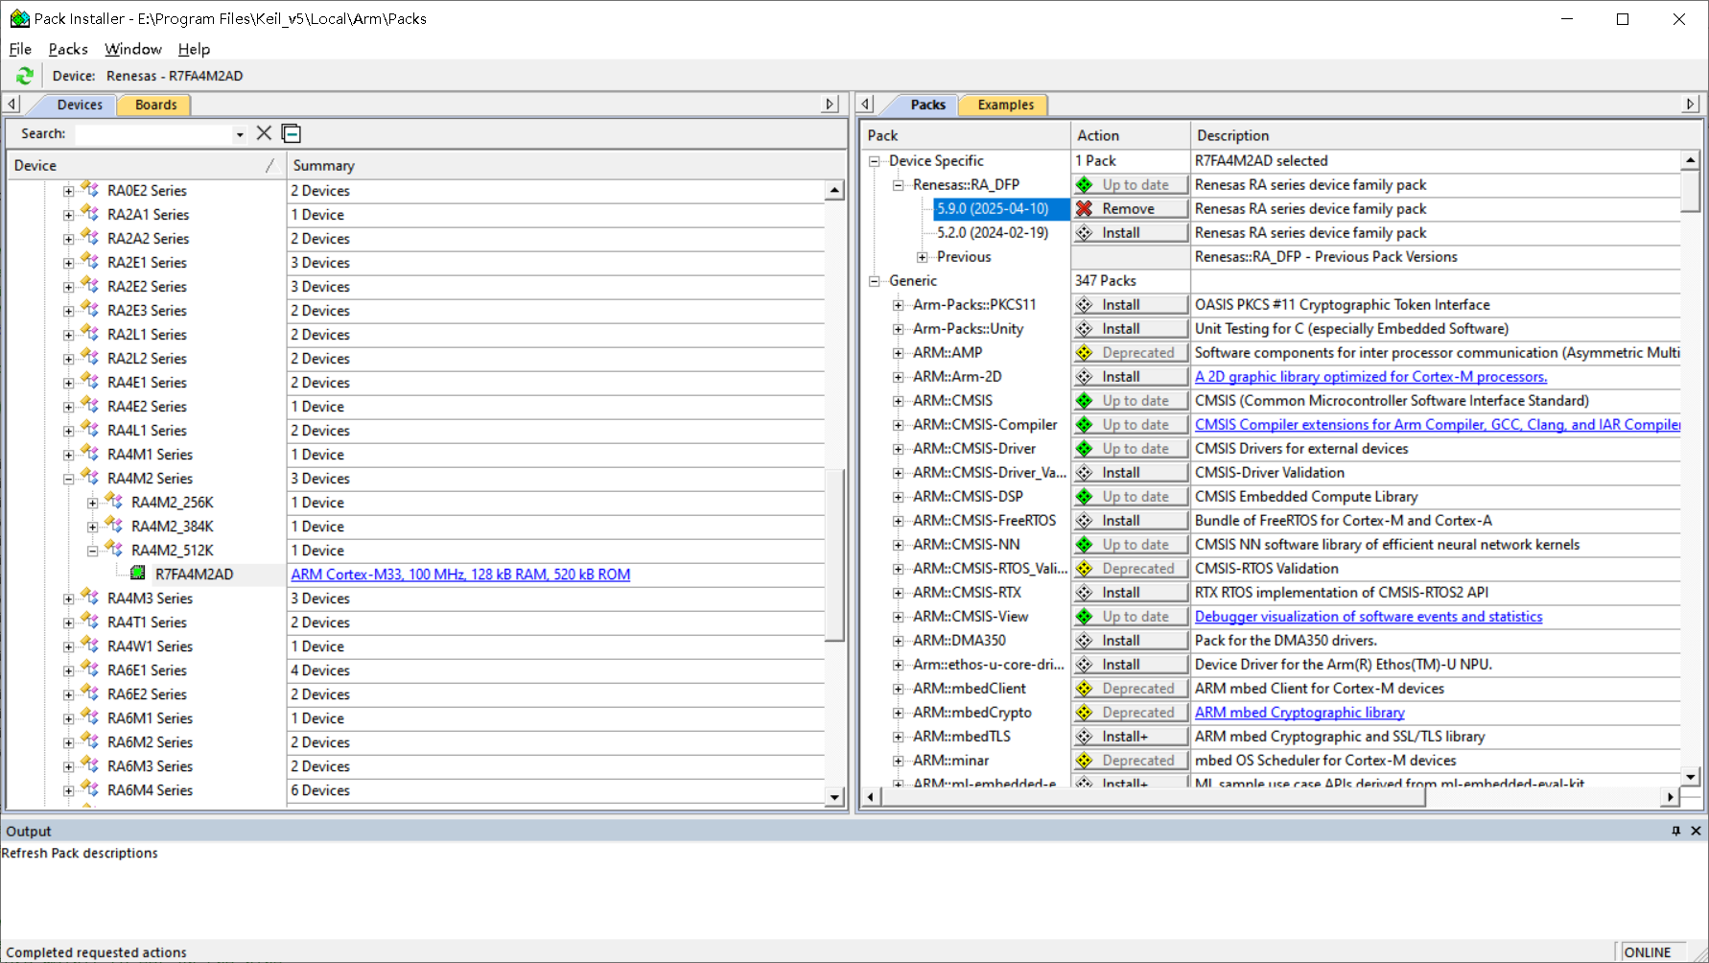Expand the ARM::CMSIS-DSP pack node

(899, 497)
